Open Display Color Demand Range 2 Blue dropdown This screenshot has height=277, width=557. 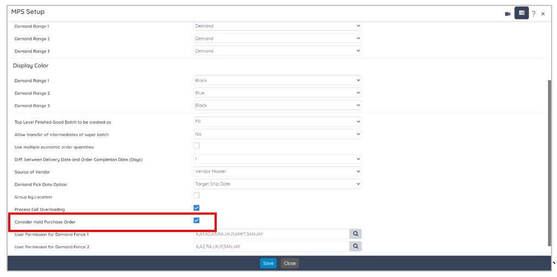pyautogui.click(x=277, y=93)
